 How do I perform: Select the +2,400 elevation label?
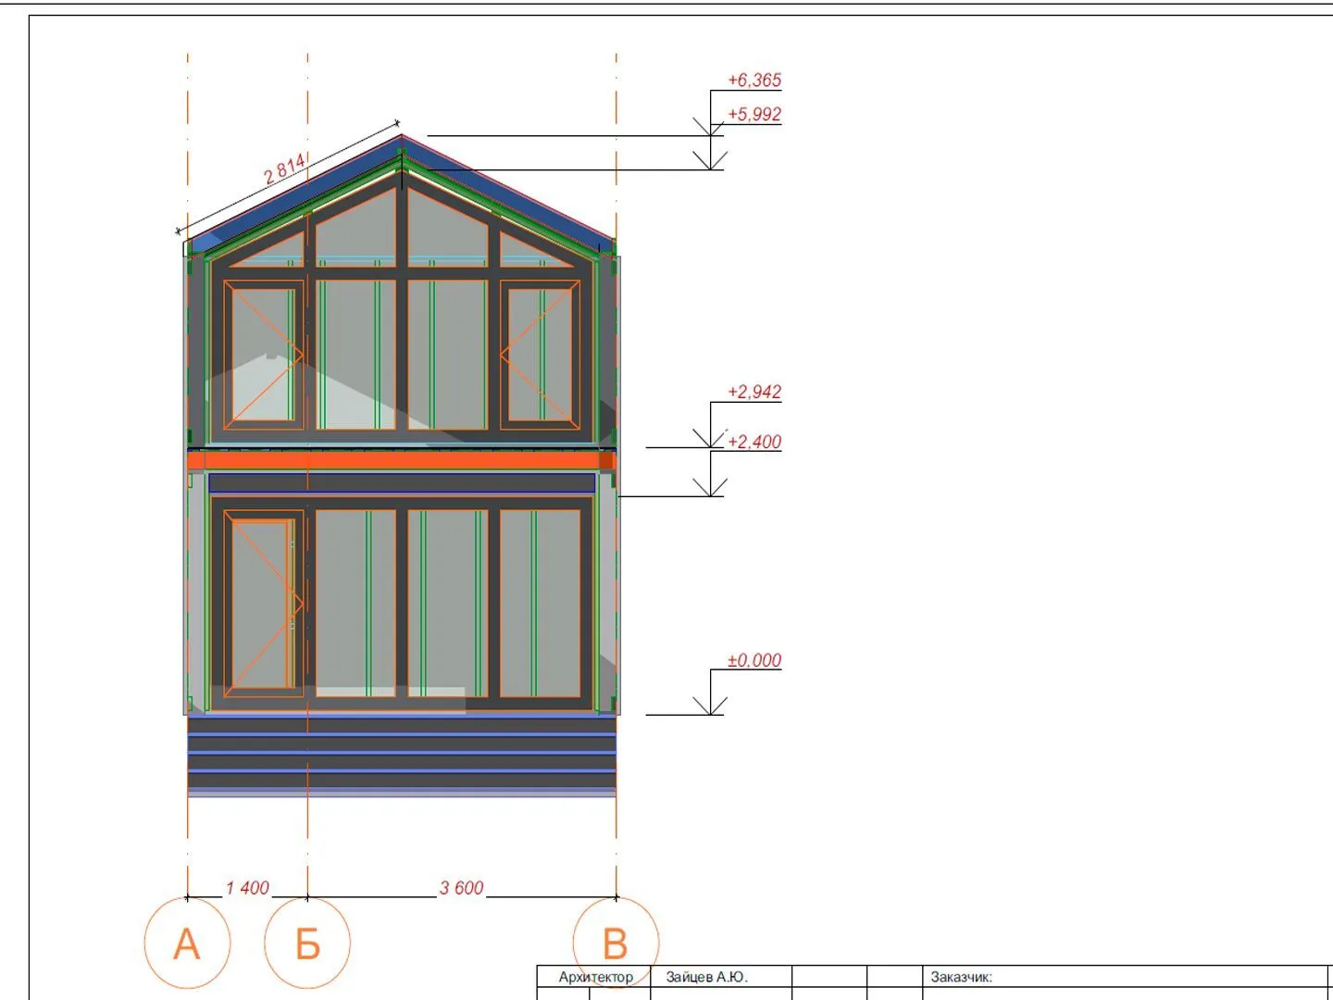[x=754, y=442]
